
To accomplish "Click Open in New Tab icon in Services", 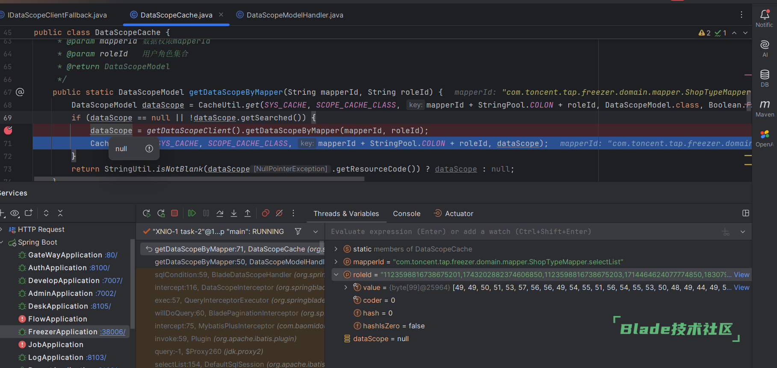I will coord(29,213).
